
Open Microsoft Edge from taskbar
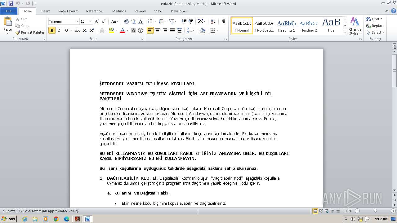point(67,219)
